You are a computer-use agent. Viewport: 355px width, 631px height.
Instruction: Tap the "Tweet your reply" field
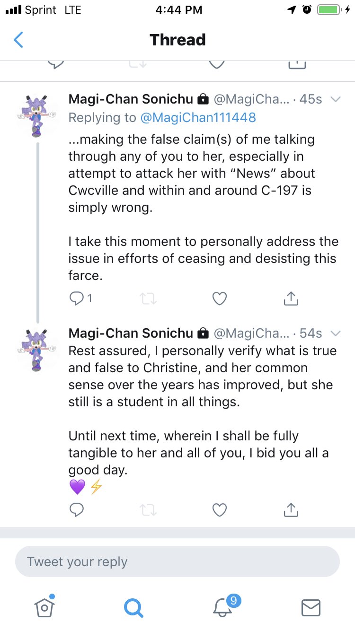click(177, 562)
